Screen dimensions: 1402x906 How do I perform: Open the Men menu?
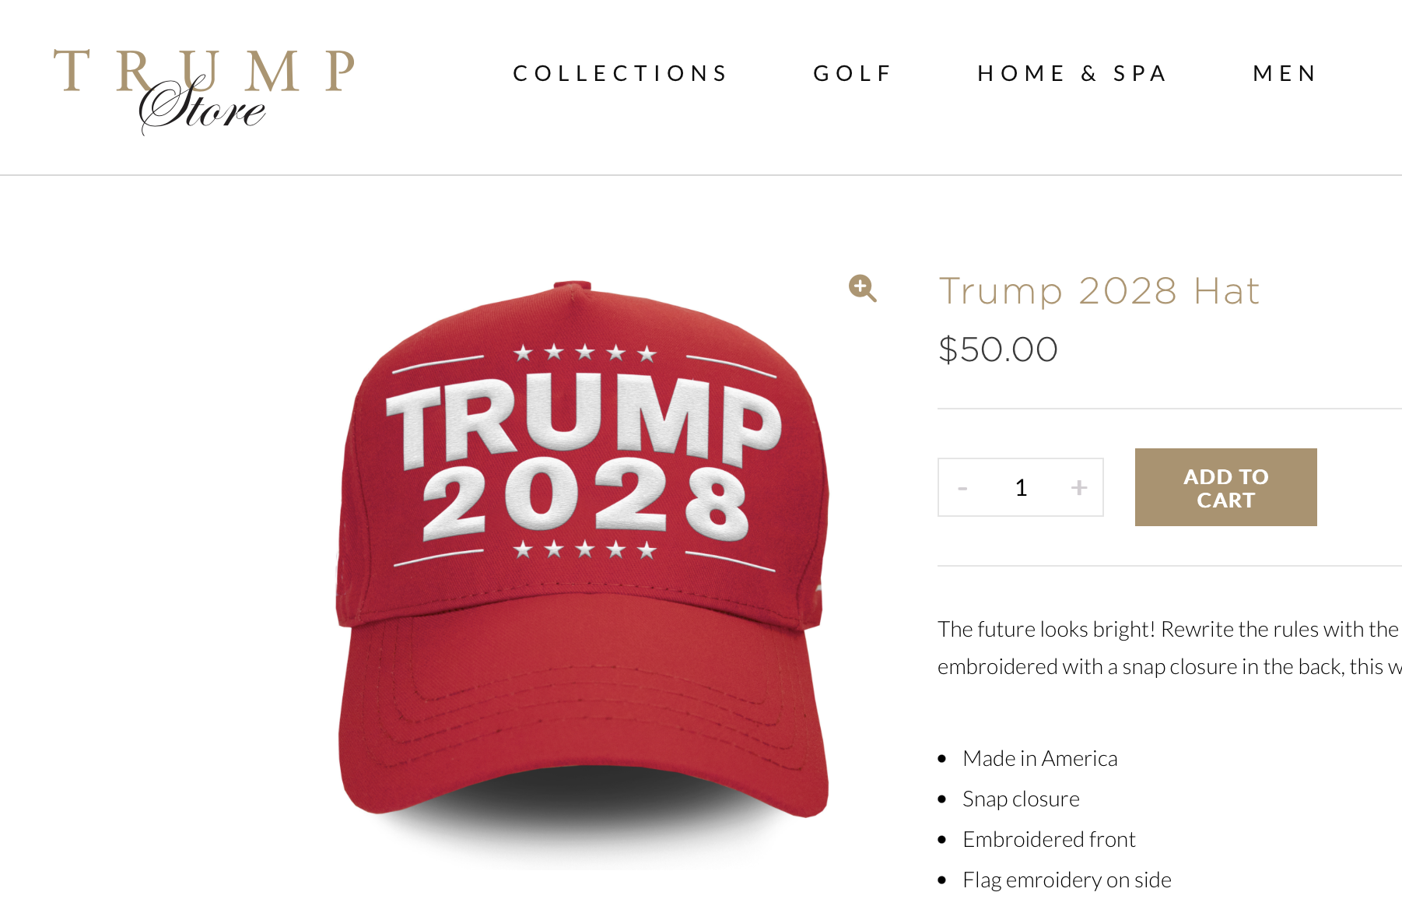click(1284, 73)
